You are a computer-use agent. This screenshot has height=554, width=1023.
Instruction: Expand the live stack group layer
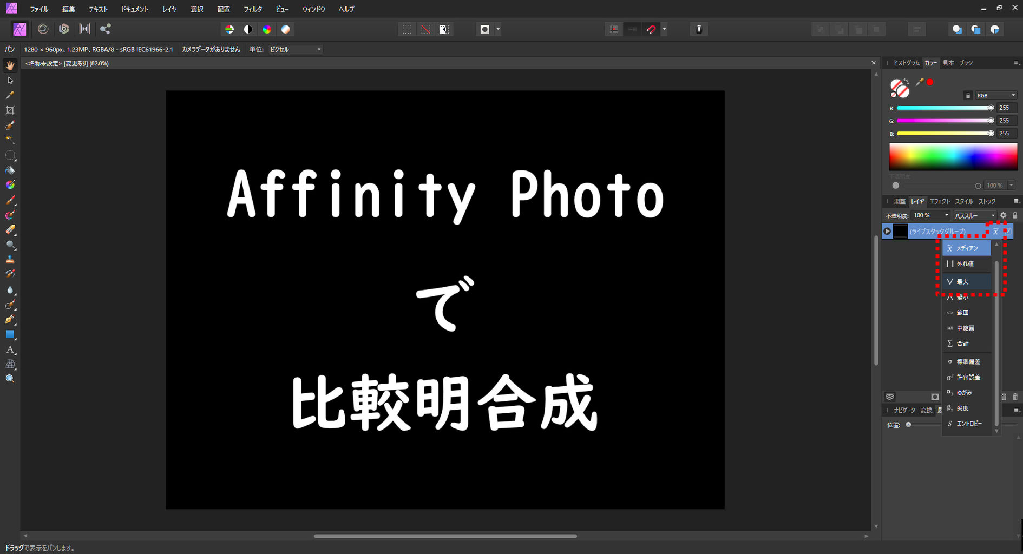(x=887, y=232)
